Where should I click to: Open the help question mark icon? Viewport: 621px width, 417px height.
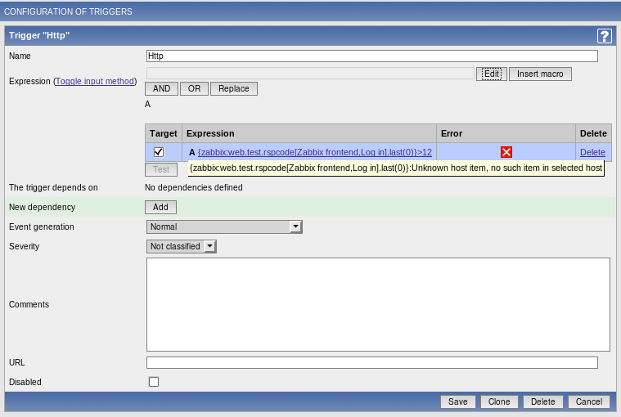click(x=604, y=36)
